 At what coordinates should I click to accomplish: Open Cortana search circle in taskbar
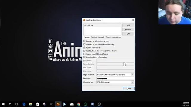point(10,104)
